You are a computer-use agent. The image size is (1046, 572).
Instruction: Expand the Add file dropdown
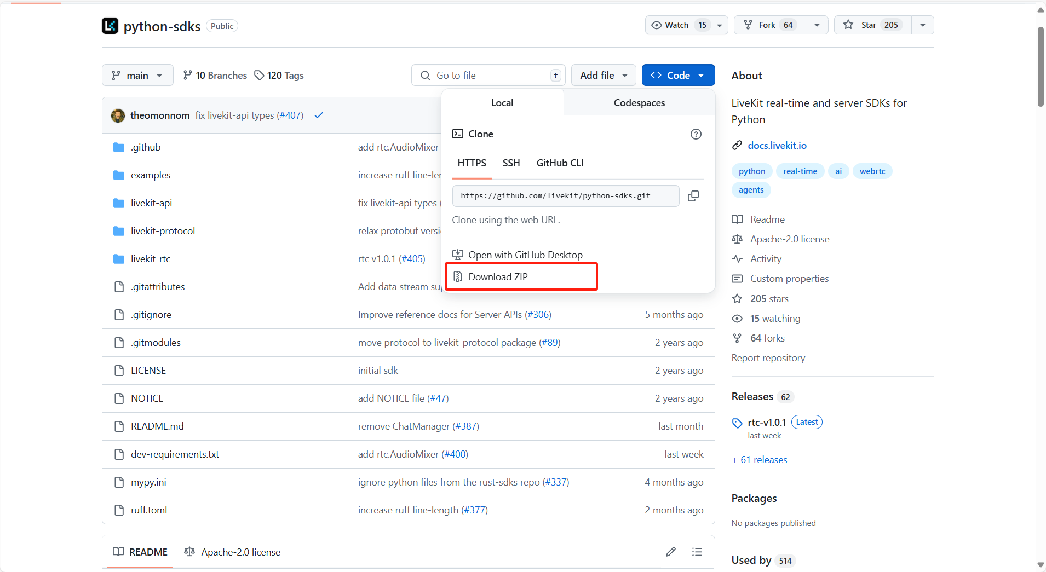tap(604, 76)
